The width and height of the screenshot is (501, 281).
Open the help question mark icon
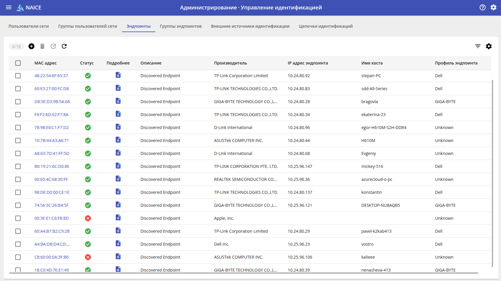pyautogui.click(x=482, y=8)
